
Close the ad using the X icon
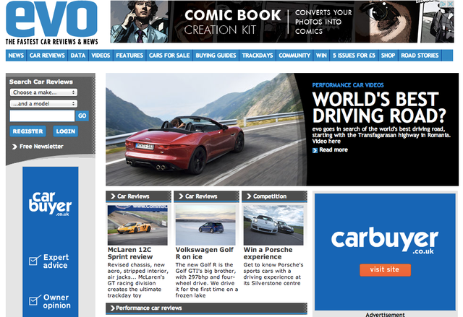(x=450, y=4)
